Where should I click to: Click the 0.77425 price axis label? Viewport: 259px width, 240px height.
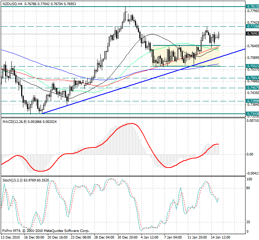[x=253, y=23]
